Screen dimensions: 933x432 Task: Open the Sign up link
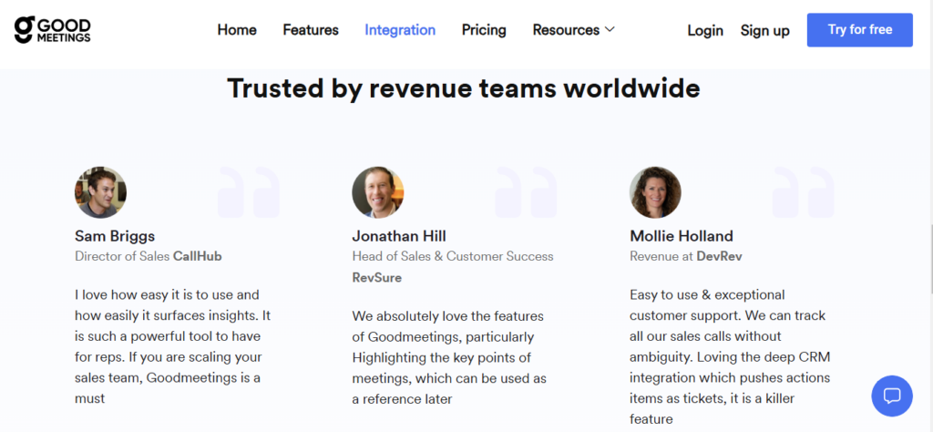[x=764, y=30]
